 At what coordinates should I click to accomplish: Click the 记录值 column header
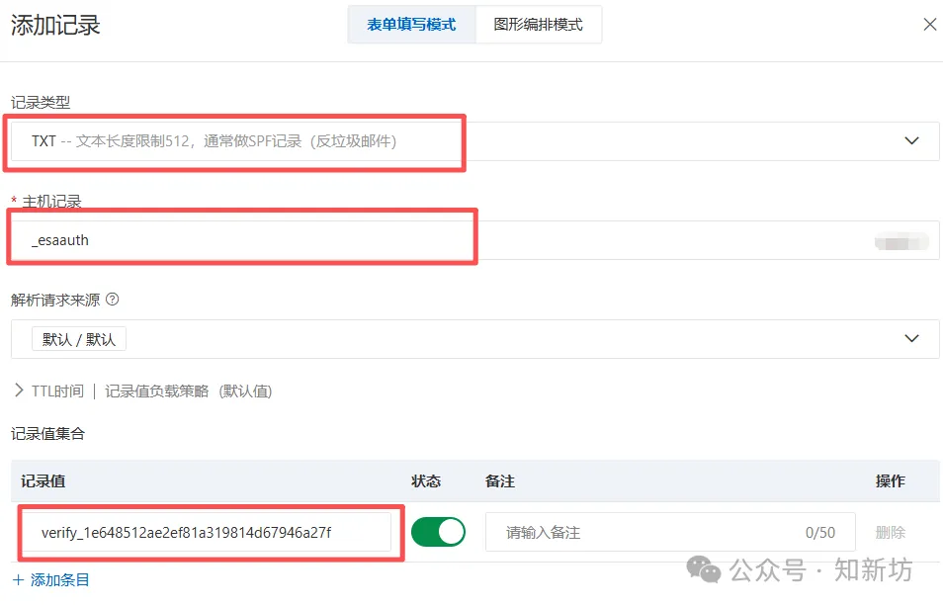click(x=43, y=481)
